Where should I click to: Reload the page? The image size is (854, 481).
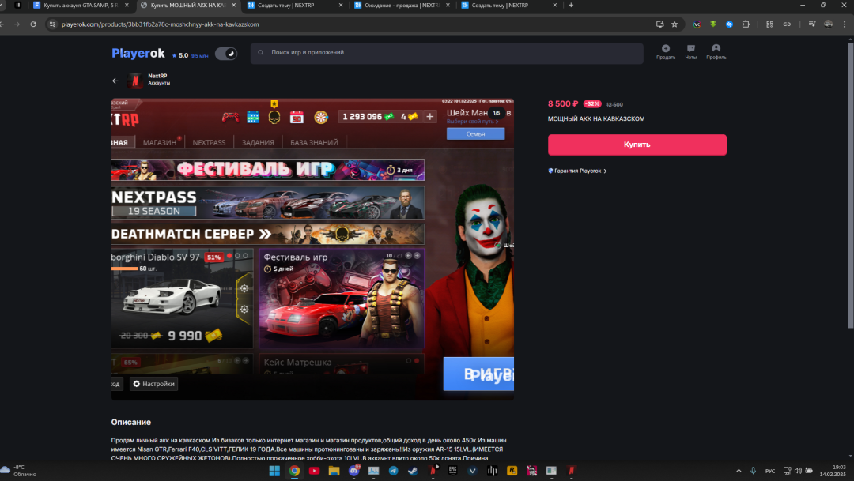(33, 24)
